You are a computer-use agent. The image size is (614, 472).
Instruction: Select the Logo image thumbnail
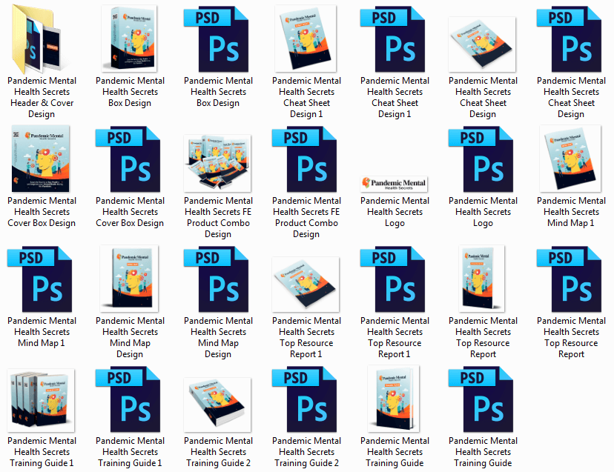click(394, 184)
